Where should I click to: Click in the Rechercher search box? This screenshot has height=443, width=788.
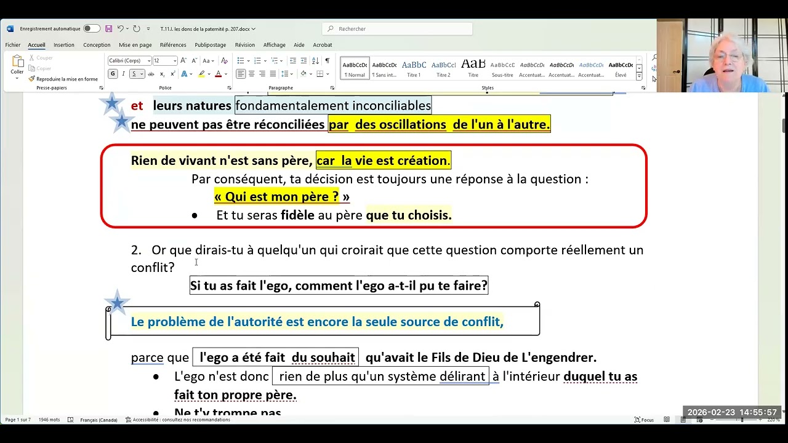(x=397, y=29)
